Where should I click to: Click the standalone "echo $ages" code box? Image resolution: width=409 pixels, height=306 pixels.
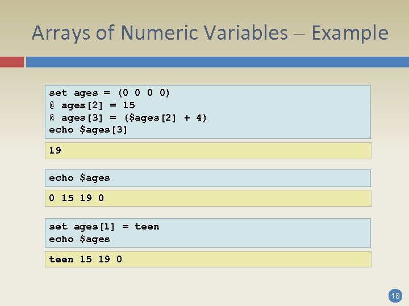click(x=208, y=178)
